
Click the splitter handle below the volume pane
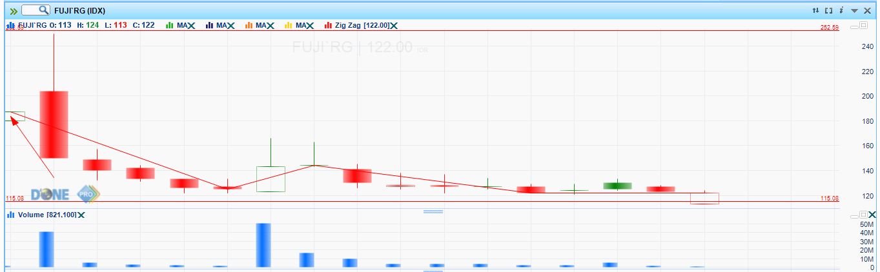pyautogui.click(x=433, y=271)
